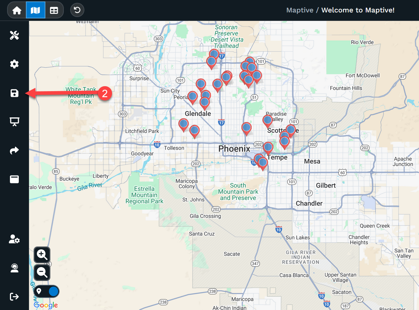Zoom in on the map

[42, 254]
